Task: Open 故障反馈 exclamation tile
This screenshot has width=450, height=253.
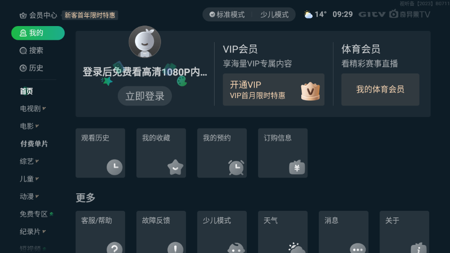Action: pos(161,232)
